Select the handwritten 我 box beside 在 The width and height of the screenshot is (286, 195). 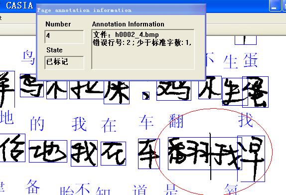click(x=84, y=153)
